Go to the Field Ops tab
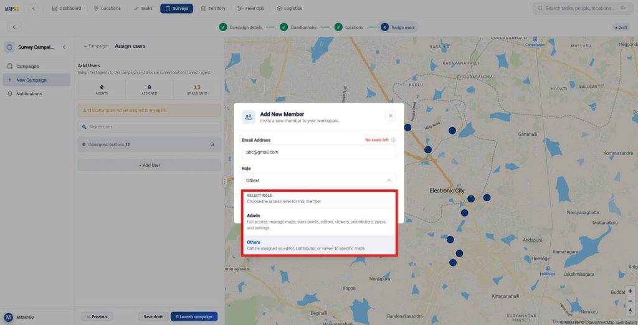This screenshot has width=638, height=325. (250, 8)
